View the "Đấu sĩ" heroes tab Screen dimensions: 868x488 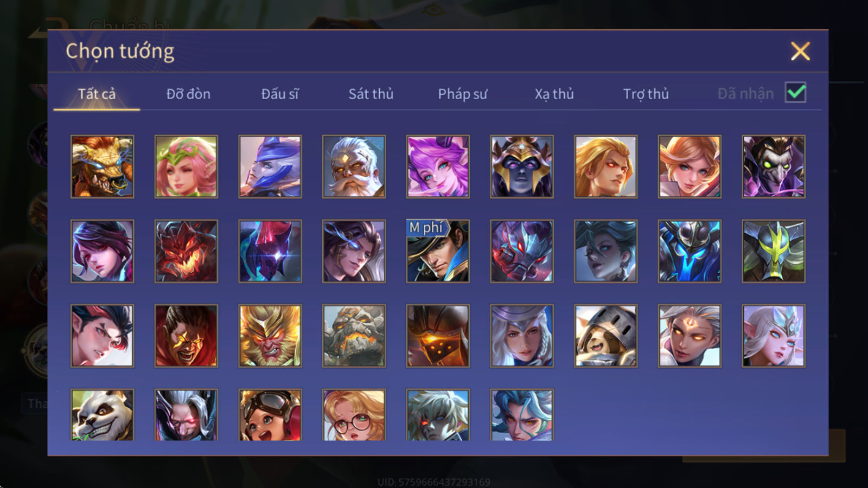[280, 94]
